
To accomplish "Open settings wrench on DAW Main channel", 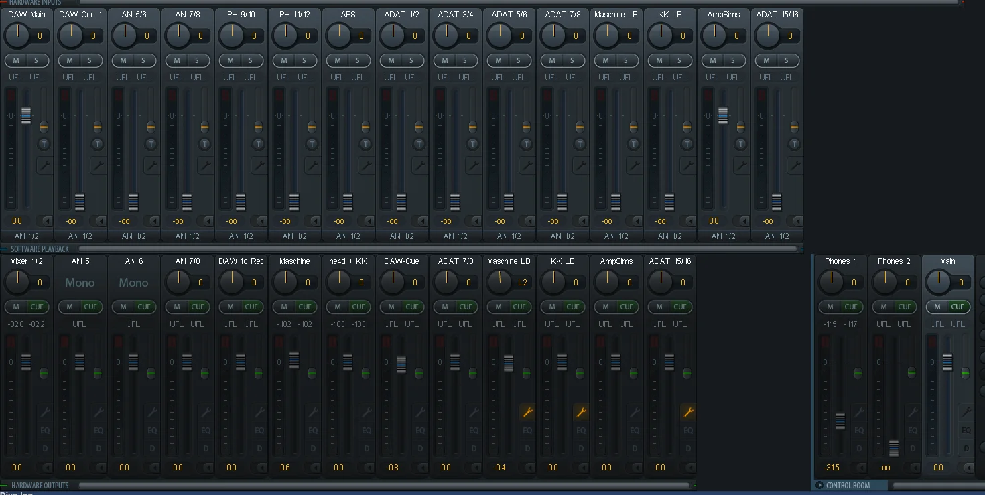I will point(45,165).
